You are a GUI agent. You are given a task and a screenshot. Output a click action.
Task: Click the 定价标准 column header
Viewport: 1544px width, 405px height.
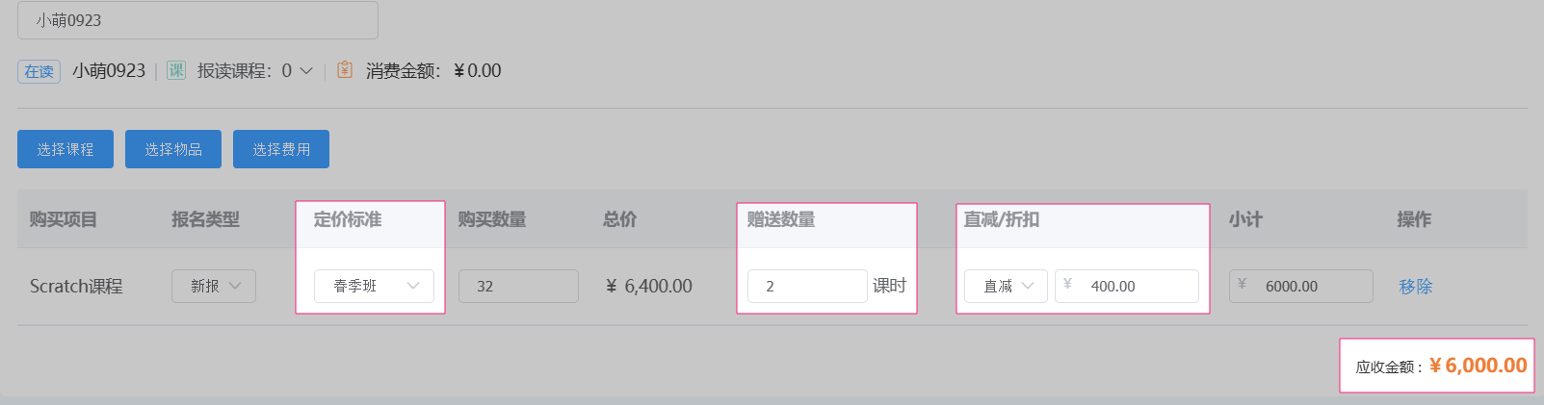(348, 219)
